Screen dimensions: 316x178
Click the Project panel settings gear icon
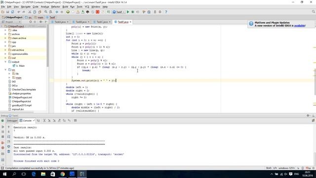click(40, 22)
